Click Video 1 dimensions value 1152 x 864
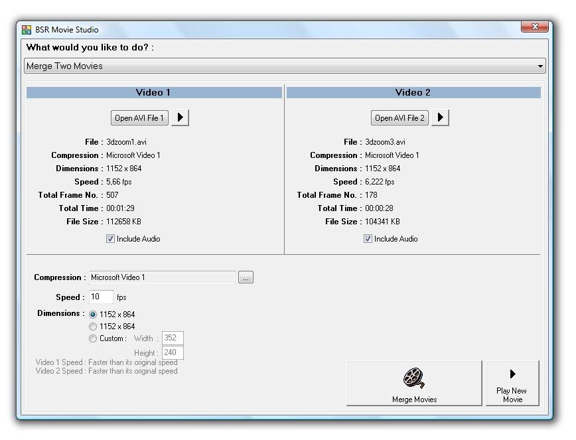The height and width of the screenshot is (440, 576). [x=124, y=169]
